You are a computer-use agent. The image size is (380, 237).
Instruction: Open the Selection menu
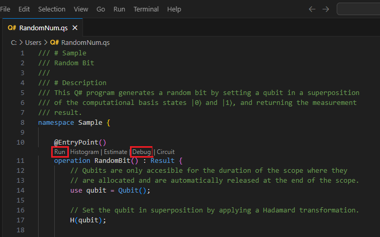click(x=52, y=9)
